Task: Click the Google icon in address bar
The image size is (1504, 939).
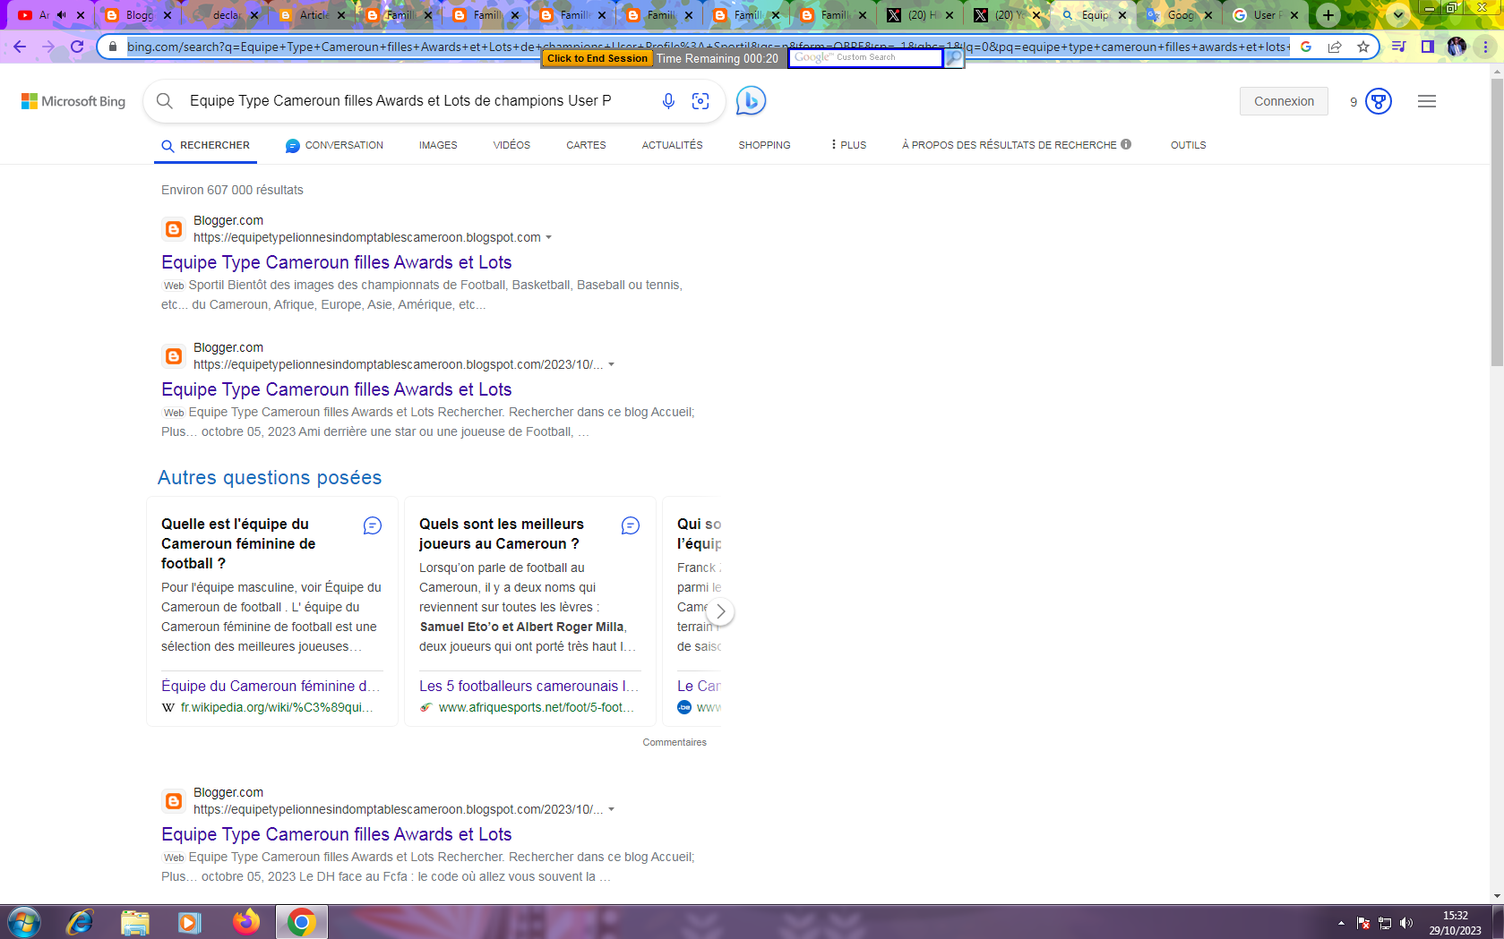Action: [x=1306, y=47]
